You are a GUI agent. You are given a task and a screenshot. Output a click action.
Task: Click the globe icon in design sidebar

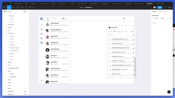(42, 34)
